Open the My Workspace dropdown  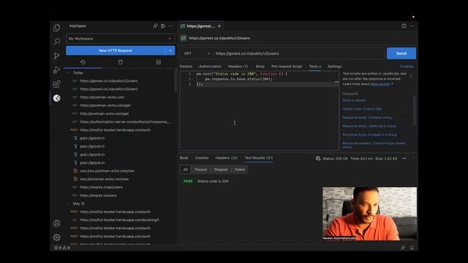pyautogui.click(x=120, y=39)
